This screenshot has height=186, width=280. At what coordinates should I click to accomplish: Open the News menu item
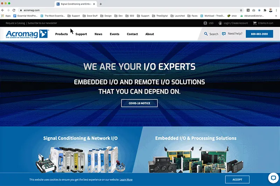(x=98, y=34)
